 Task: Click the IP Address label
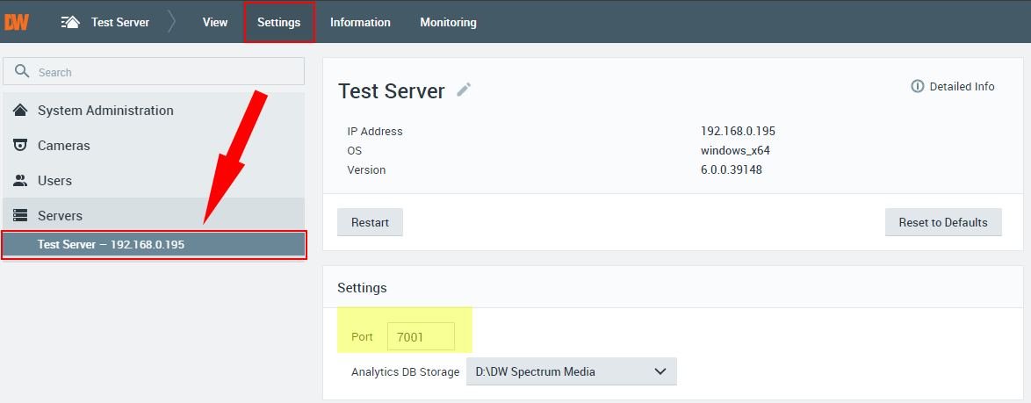375,131
